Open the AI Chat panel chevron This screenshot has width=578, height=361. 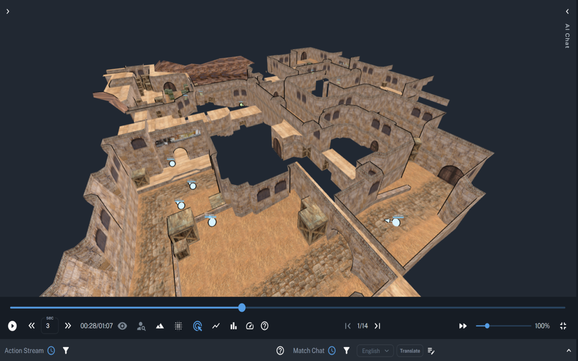tap(568, 11)
